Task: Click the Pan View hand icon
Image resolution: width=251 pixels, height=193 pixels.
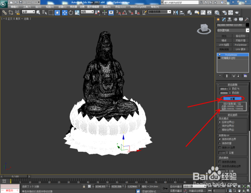Action: coord(239,190)
